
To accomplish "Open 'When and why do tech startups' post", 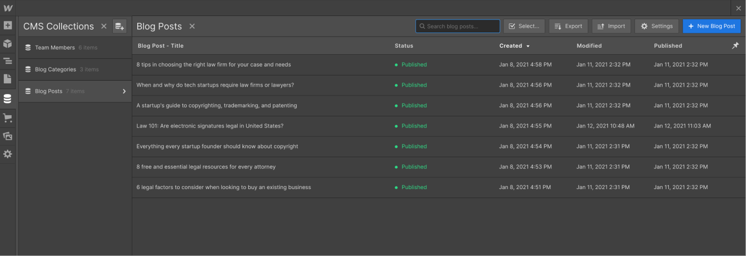I will click(215, 85).
